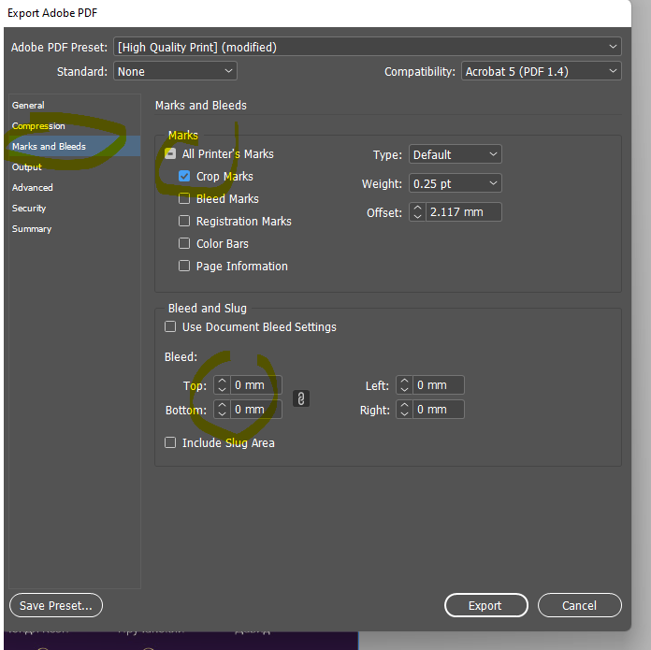
Task: Enable Page Information checkbox
Action: point(184,266)
